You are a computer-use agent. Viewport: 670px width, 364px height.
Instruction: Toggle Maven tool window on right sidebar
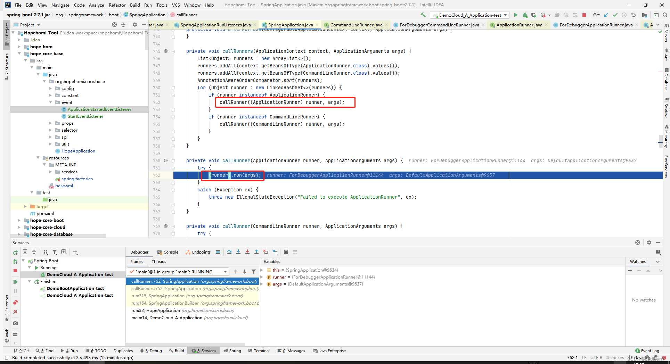(666, 33)
